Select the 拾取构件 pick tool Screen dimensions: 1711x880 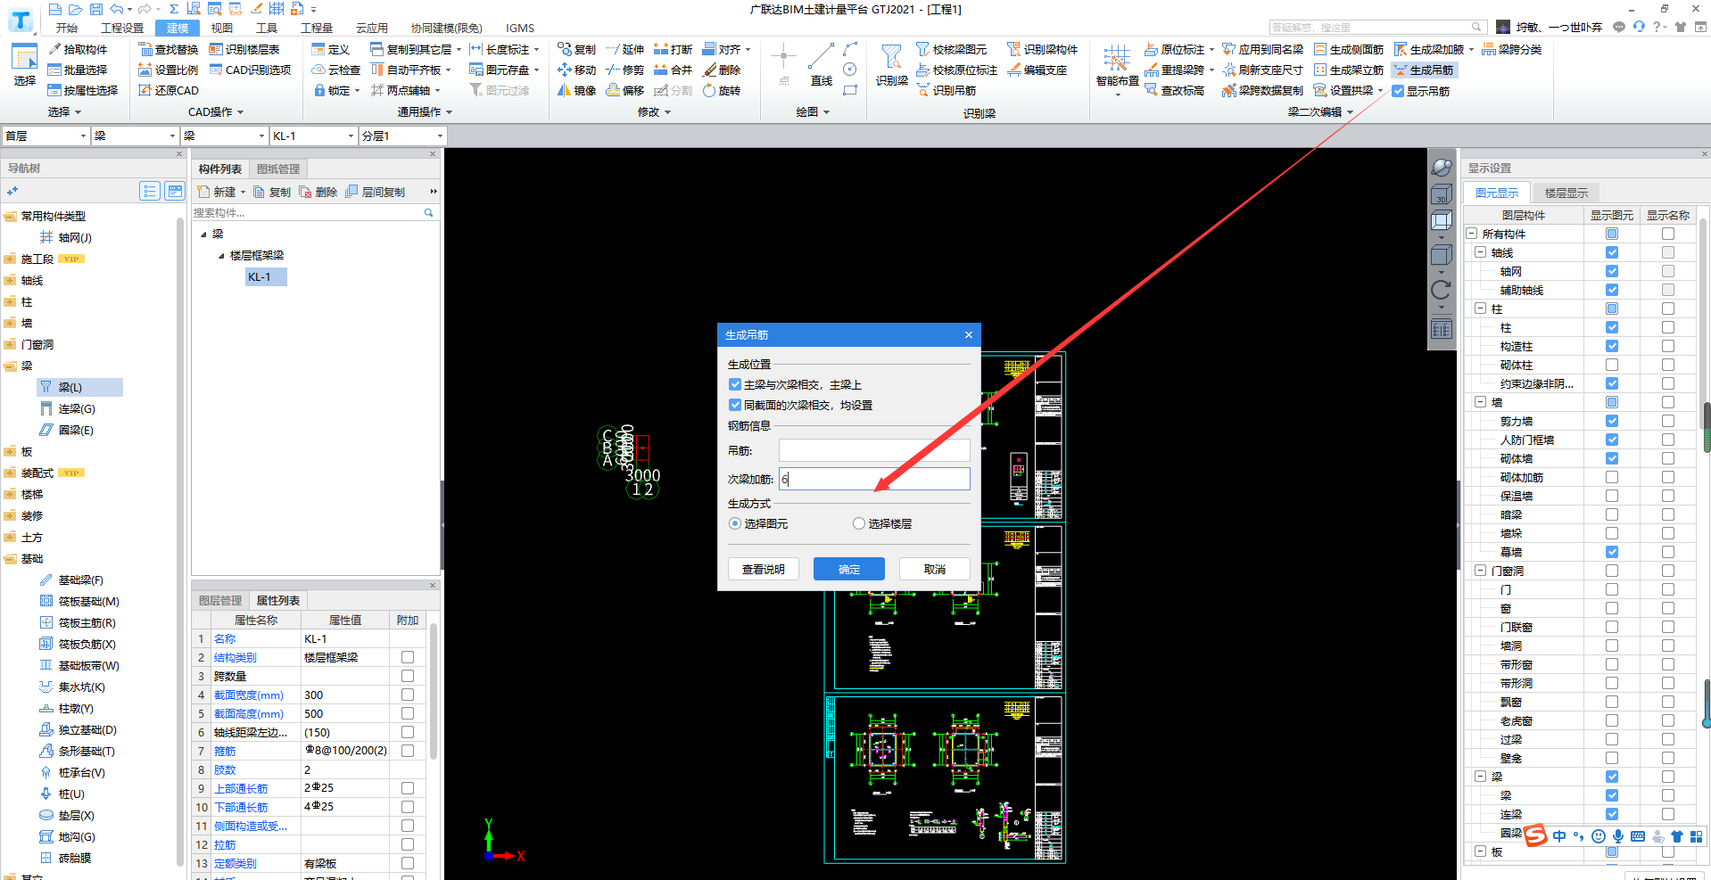coord(78,49)
